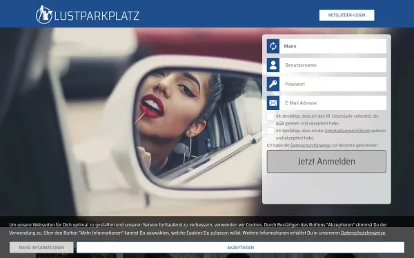Open the Unterhaltungsrichtlinien link

[x=347, y=131]
